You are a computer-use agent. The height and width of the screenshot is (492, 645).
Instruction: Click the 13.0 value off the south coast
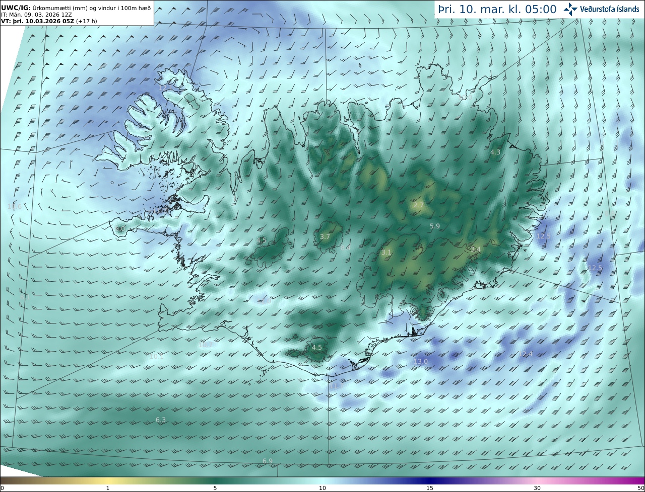coord(420,361)
